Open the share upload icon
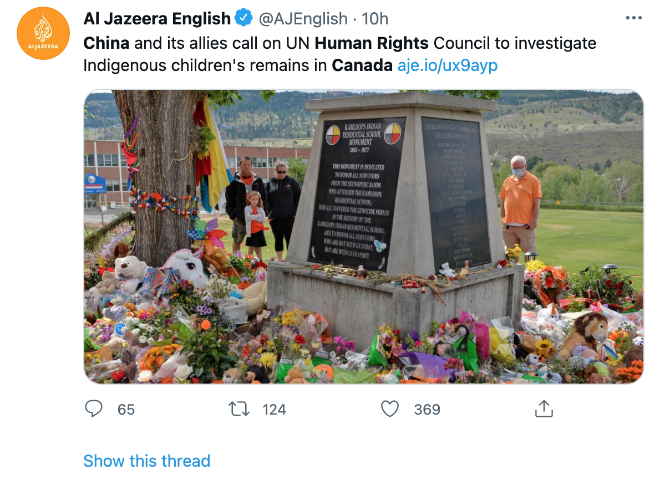This screenshot has height=480, width=660. click(544, 408)
